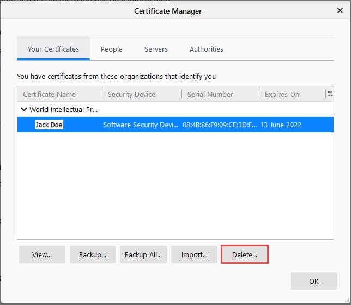Close the Certificate Manager dialog
This screenshot has width=351, height=305.
340,10
